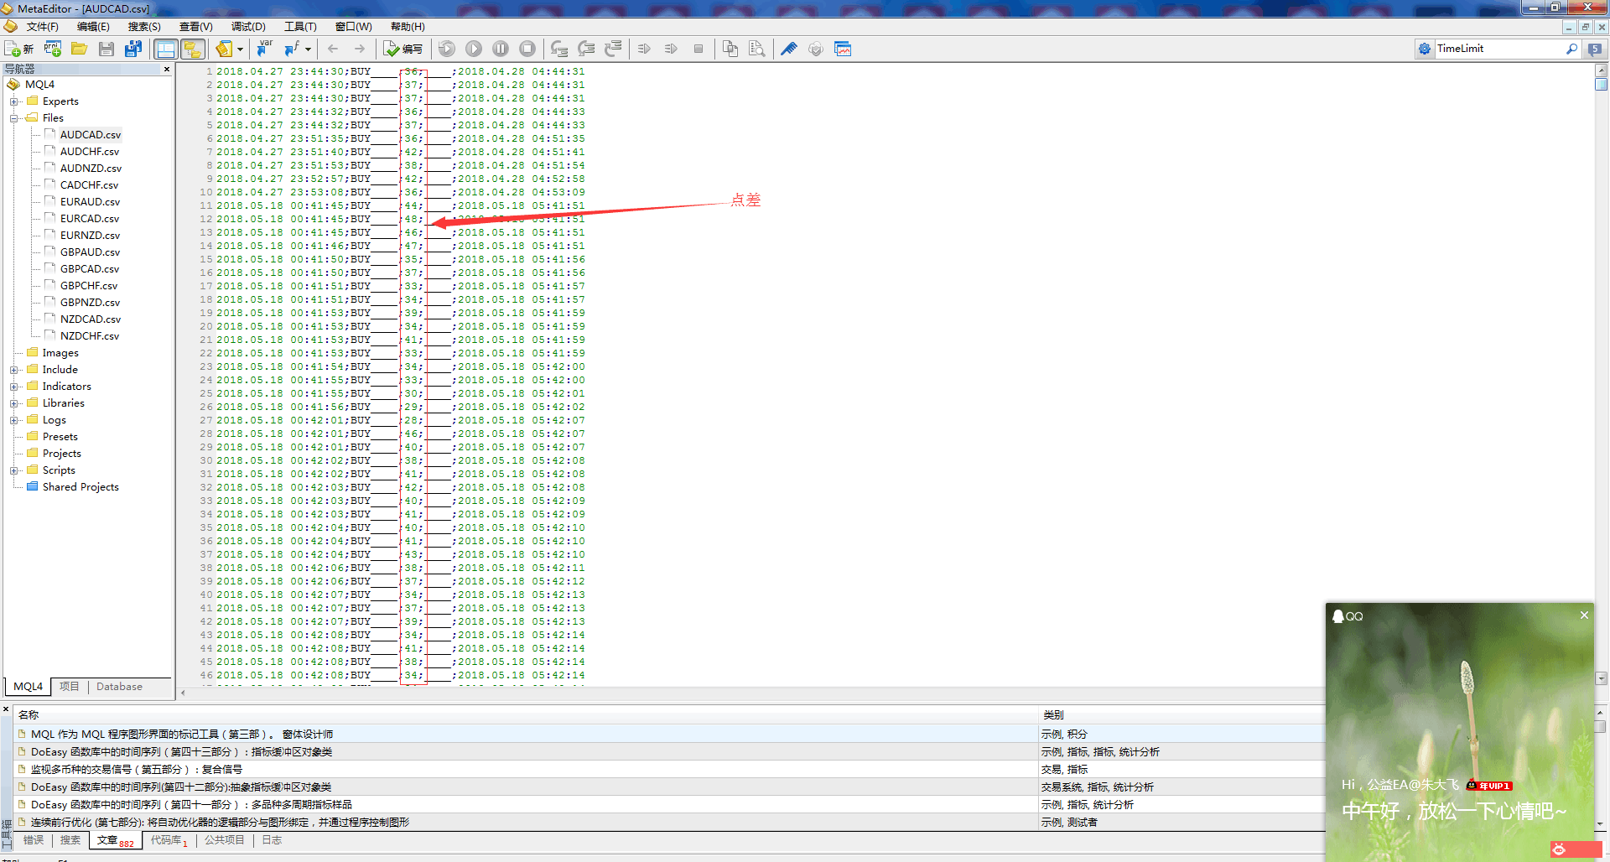Click the Step Into debug icon
This screenshot has height=862, width=1610.
[559, 49]
